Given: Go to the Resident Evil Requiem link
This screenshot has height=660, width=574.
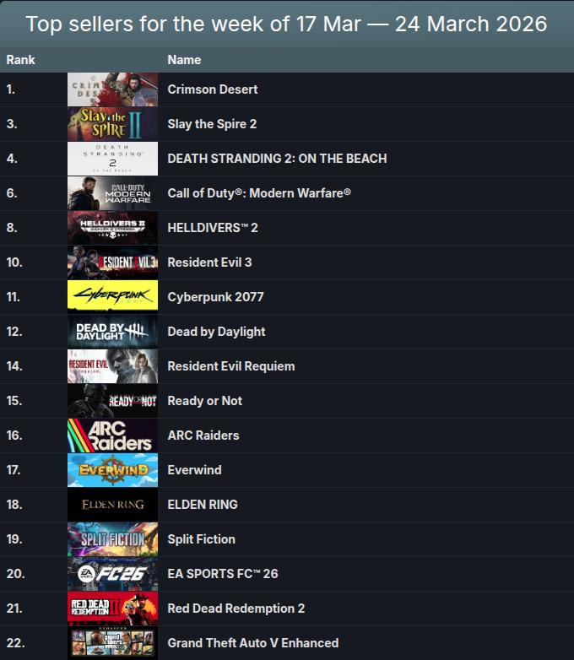Looking at the screenshot, I should pos(230,366).
